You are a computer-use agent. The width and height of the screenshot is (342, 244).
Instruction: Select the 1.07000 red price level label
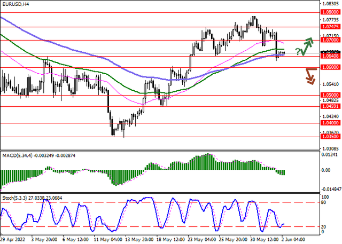(x=331, y=40)
